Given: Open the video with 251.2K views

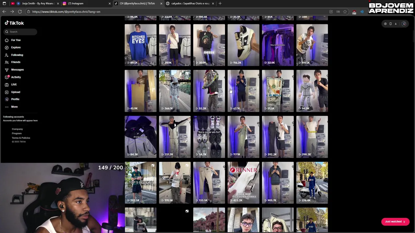Looking at the screenshot, I should point(175,137).
